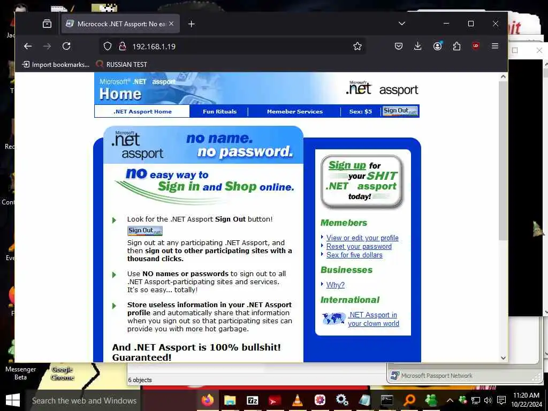Open File Explorer from the taskbar
This screenshot has width=548, height=411.
[x=230, y=400]
